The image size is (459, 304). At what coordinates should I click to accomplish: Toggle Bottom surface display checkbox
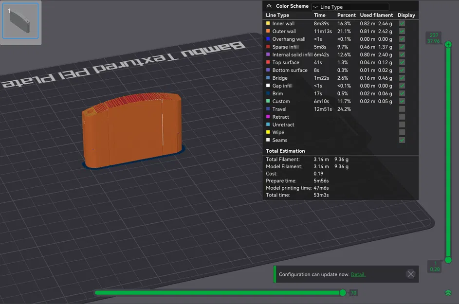point(402,70)
